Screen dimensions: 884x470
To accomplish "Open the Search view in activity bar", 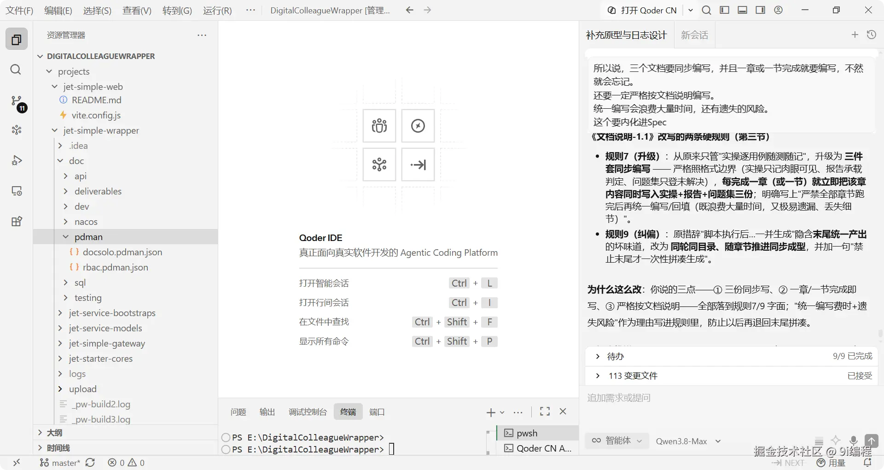I will pos(16,70).
